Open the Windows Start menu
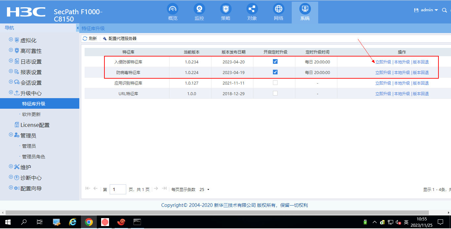 [x=7, y=222]
